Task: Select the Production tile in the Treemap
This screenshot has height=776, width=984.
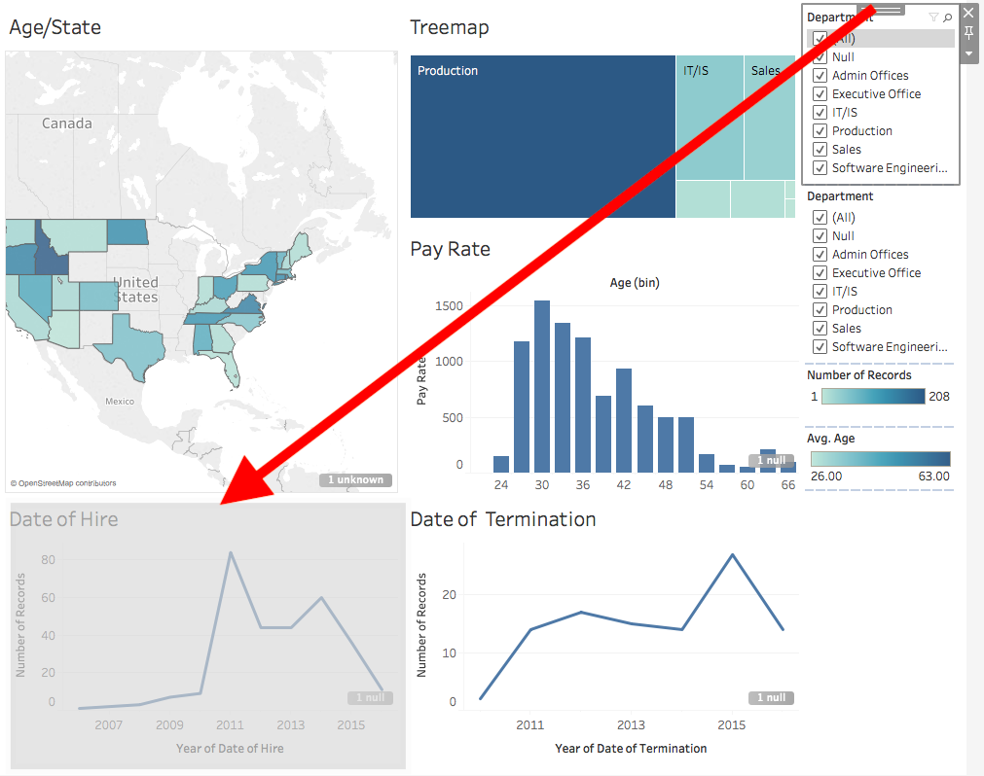Action: pyautogui.click(x=543, y=137)
